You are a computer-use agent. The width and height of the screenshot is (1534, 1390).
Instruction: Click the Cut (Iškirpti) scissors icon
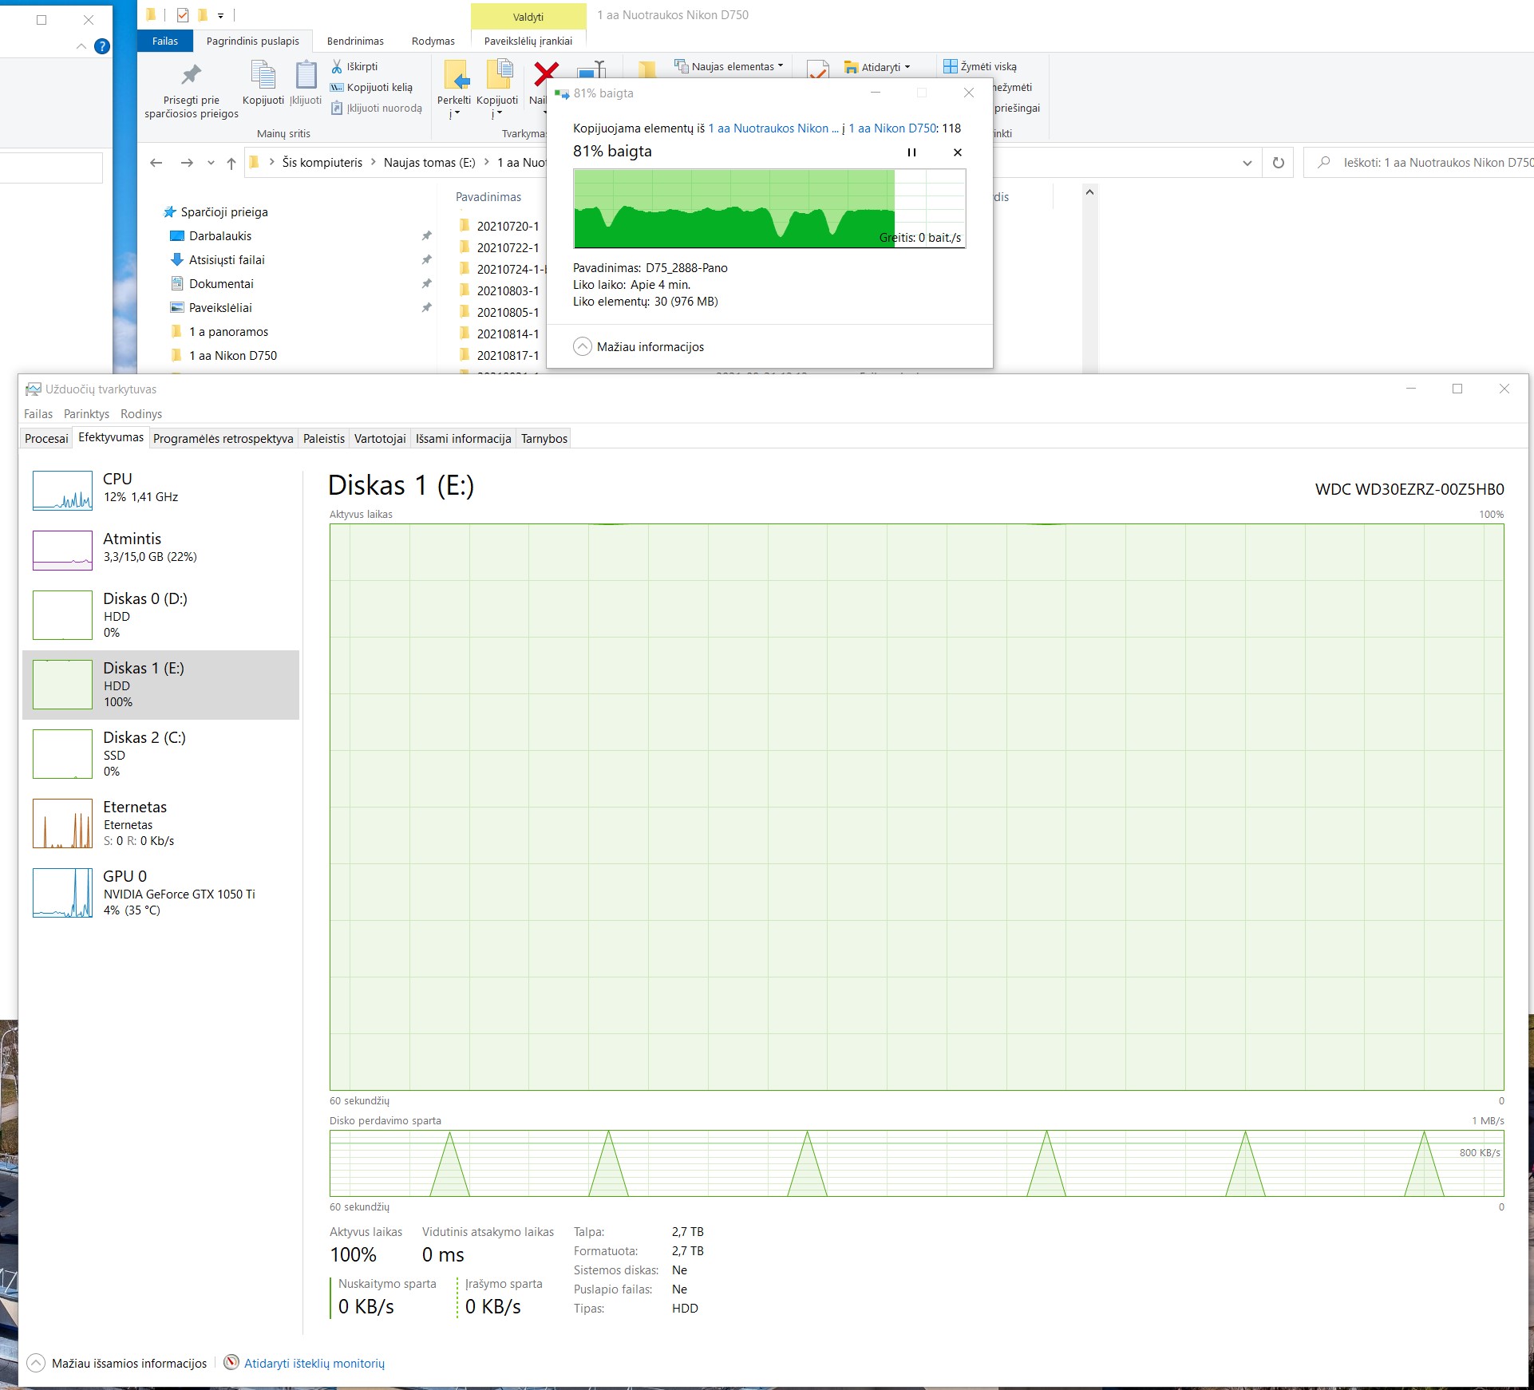click(337, 66)
